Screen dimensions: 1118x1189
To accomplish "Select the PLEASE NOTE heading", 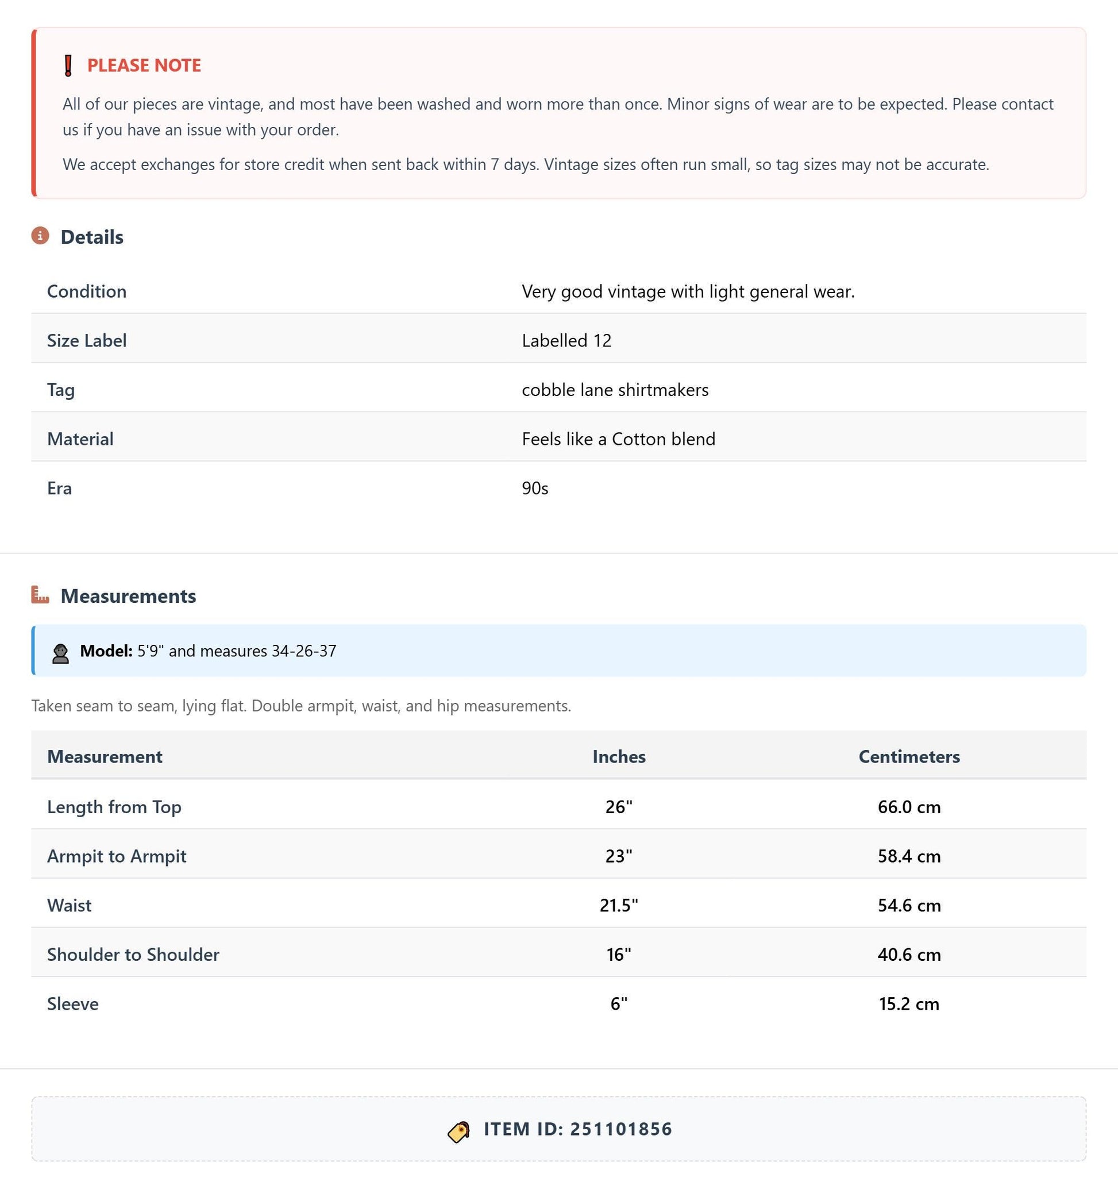I will pyautogui.click(x=144, y=65).
